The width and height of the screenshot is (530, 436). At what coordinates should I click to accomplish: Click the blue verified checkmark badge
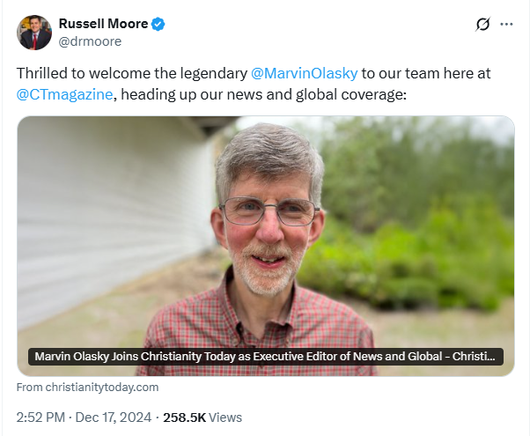[158, 24]
